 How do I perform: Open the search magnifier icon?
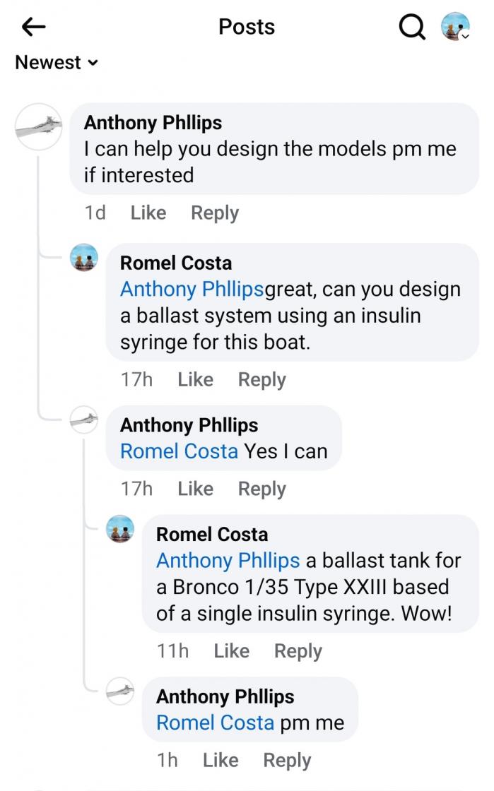412,28
